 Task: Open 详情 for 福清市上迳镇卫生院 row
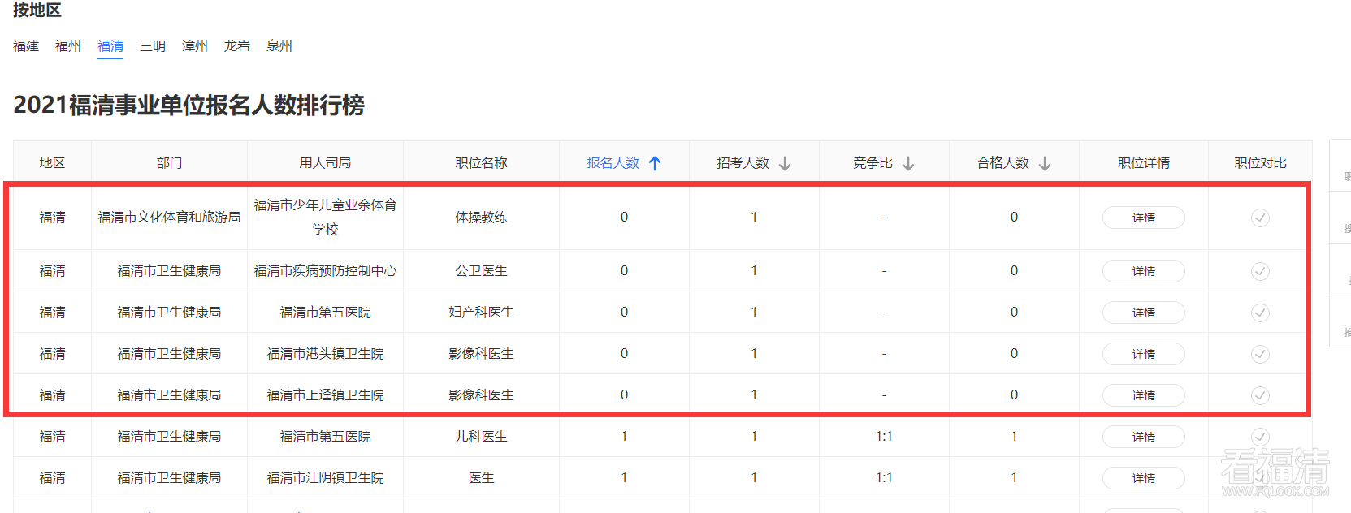(1143, 395)
